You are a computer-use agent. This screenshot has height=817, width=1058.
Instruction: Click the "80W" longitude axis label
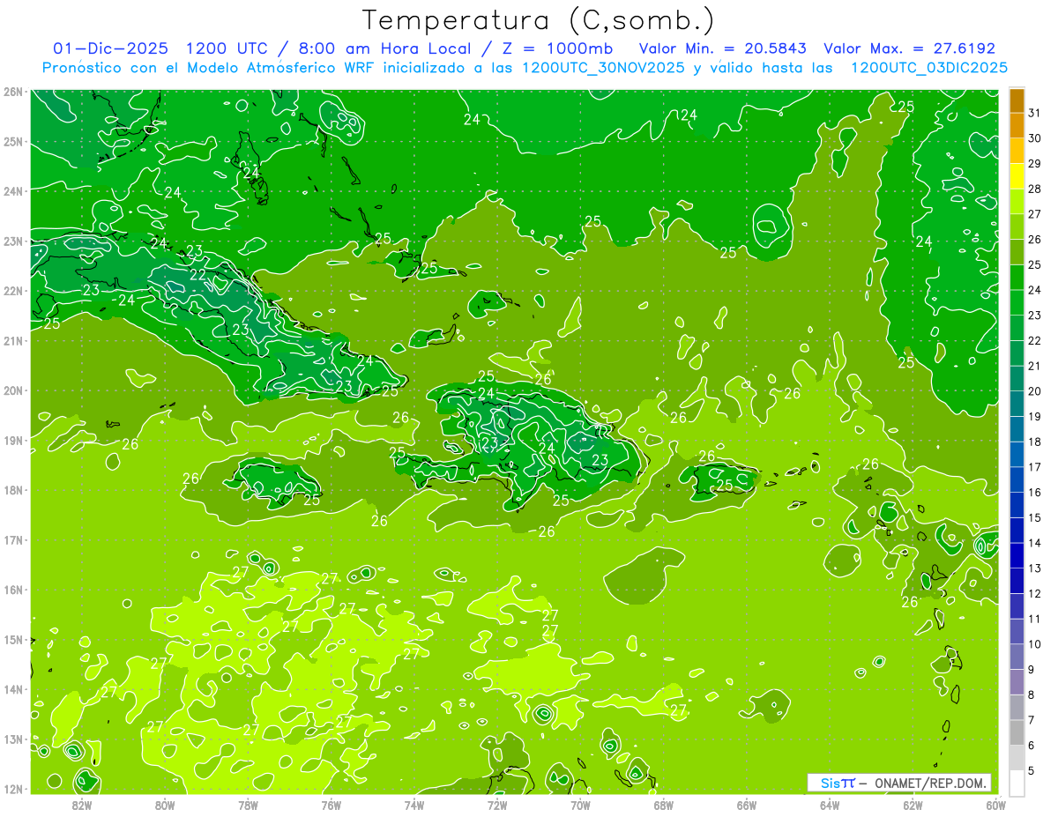click(165, 805)
